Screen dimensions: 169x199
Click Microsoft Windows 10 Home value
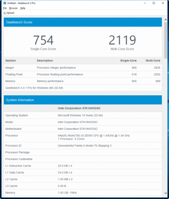point(80,115)
